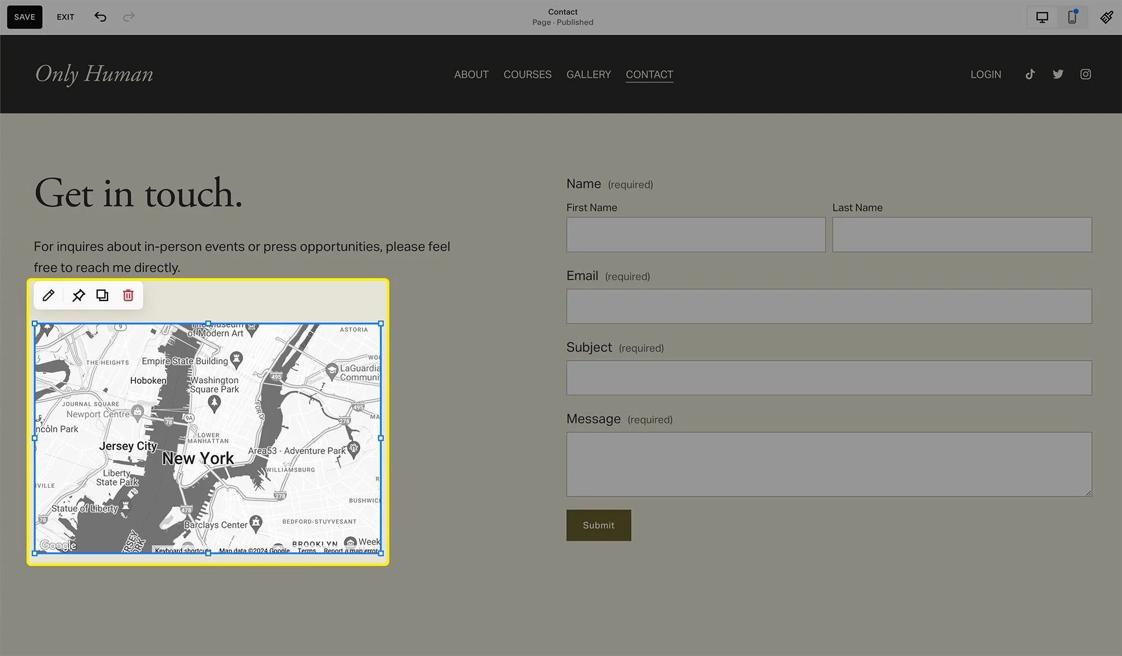The height and width of the screenshot is (656, 1122).
Task: Open the Twitter social icon
Action: (1058, 74)
